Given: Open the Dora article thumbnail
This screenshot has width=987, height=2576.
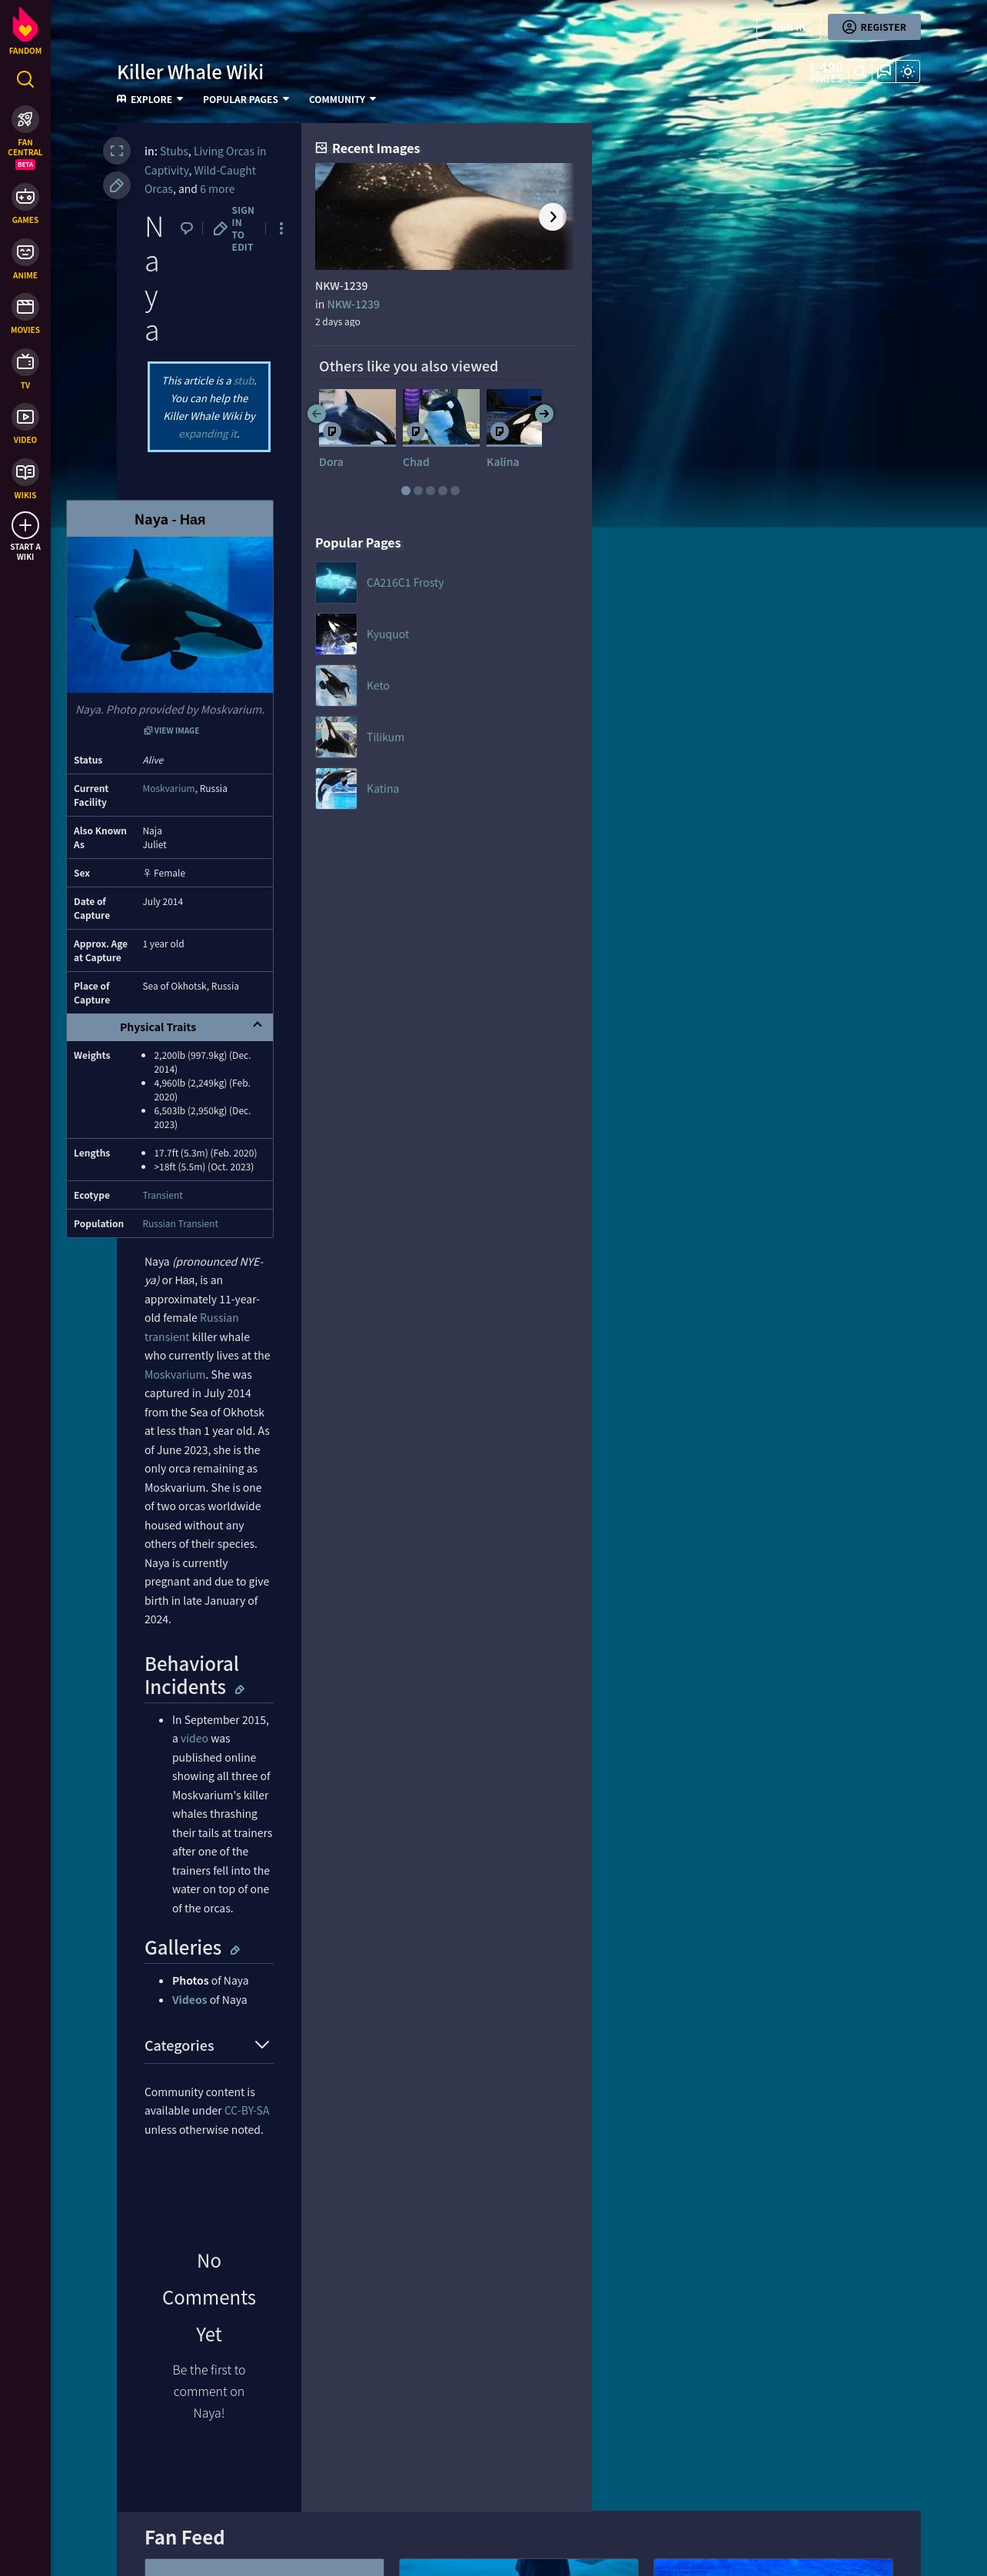Looking at the screenshot, I should click(x=357, y=417).
